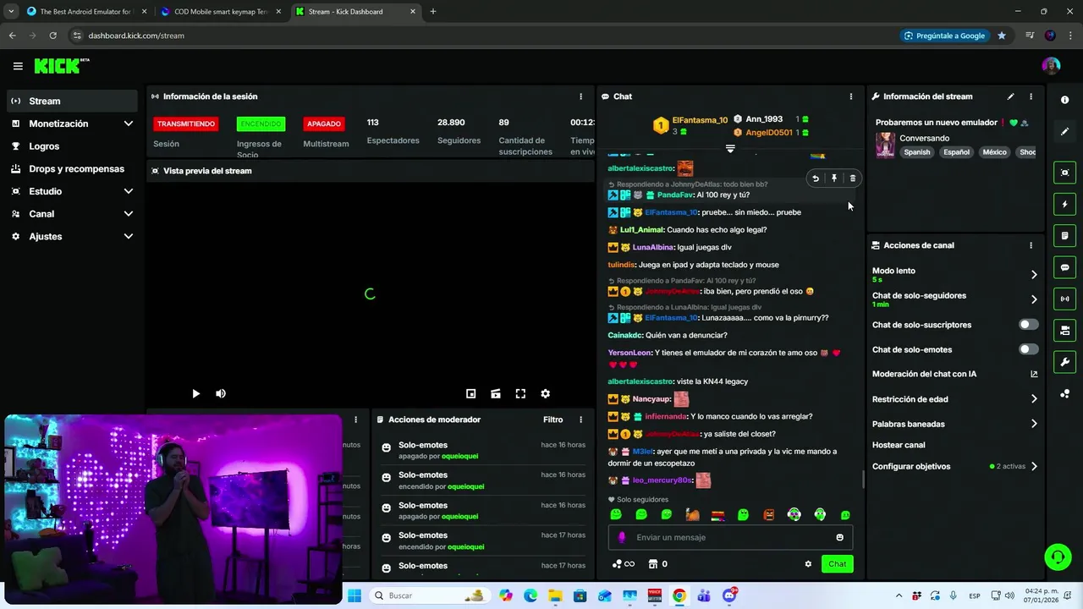Open the emoji picker in message box
Screen dimensions: 1083x609
click(839, 537)
